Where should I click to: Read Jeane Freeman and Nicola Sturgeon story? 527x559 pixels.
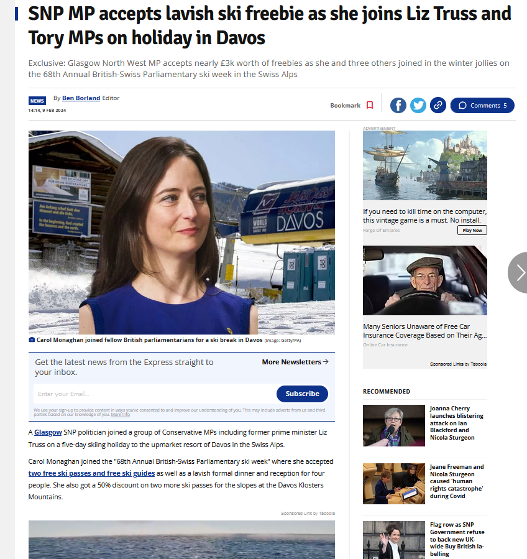456,481
